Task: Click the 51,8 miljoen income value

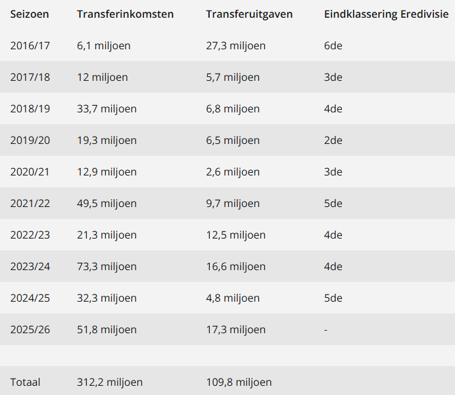Action: coord(107,330)
